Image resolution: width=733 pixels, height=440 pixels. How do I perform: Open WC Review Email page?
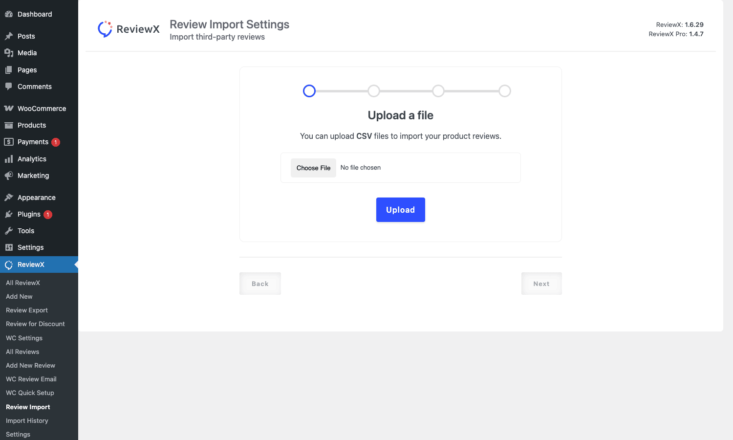click(x=31, y=379)
